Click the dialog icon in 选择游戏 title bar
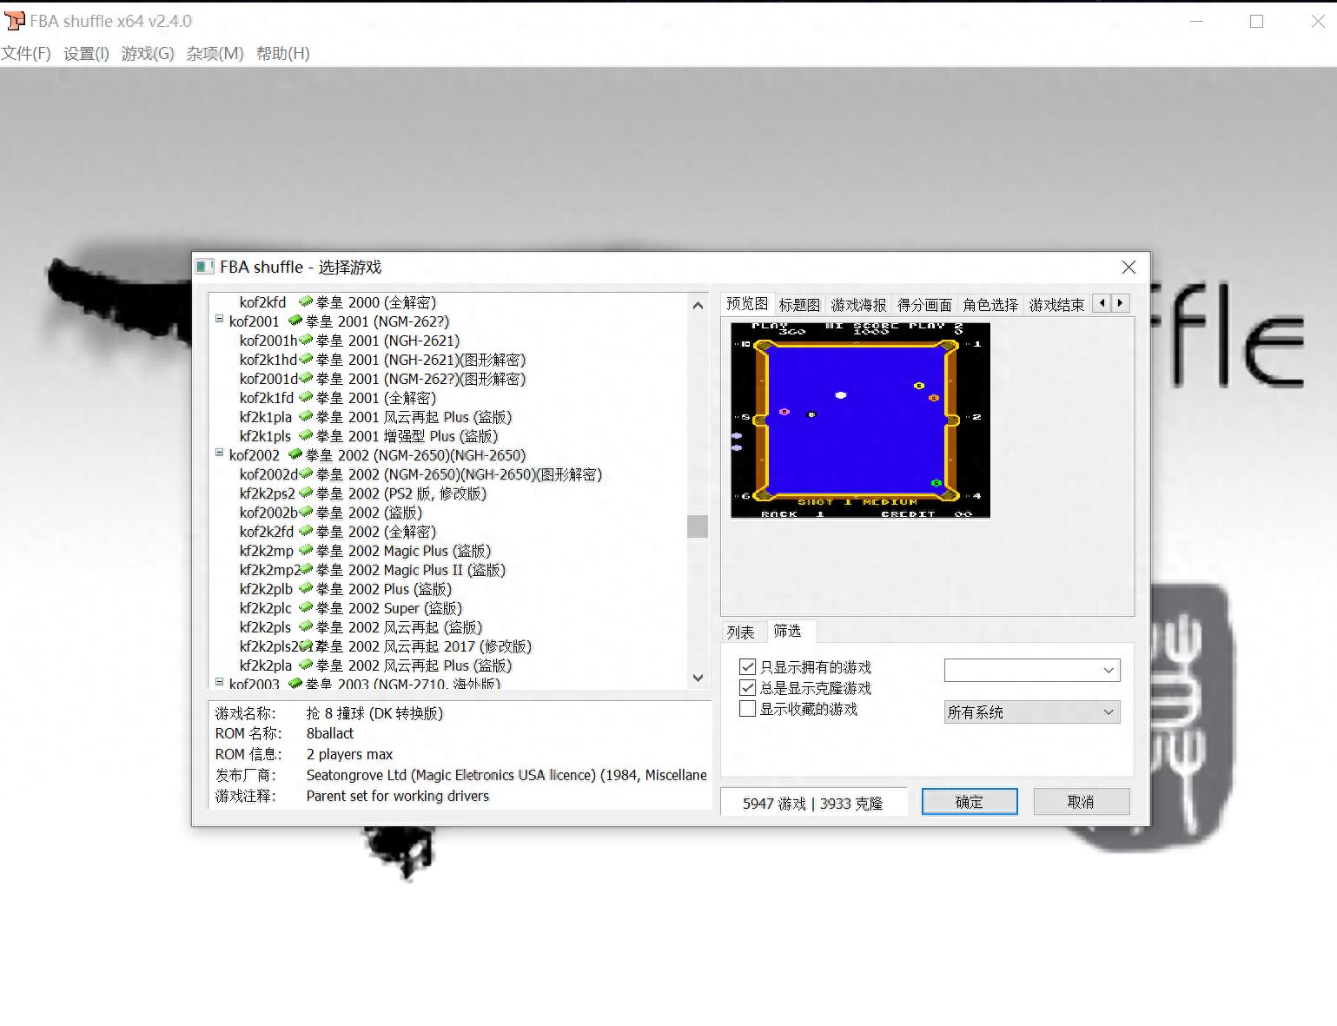 (205, 267)
